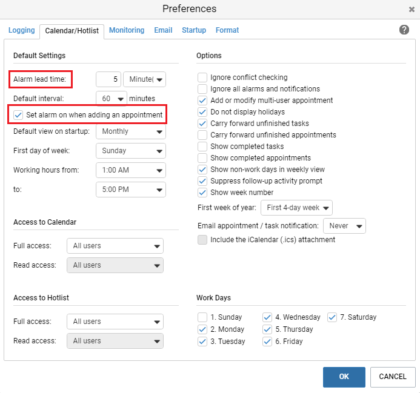Close the Preferences dialog with X icon

tap(412, 9)
